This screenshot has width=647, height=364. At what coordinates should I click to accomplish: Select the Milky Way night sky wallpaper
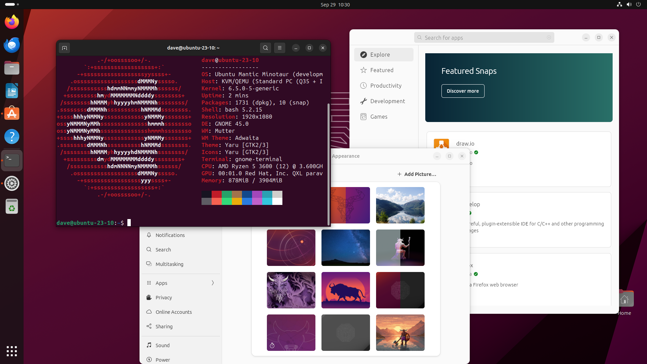click(x=346, y=248)
